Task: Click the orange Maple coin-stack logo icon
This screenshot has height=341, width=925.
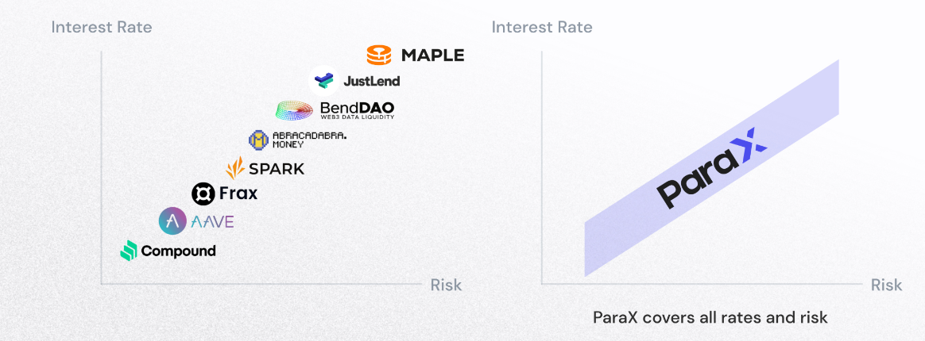Action: [x=379, y=55]
